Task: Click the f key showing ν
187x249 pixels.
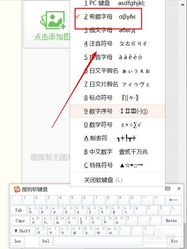Action: (72, 221)
